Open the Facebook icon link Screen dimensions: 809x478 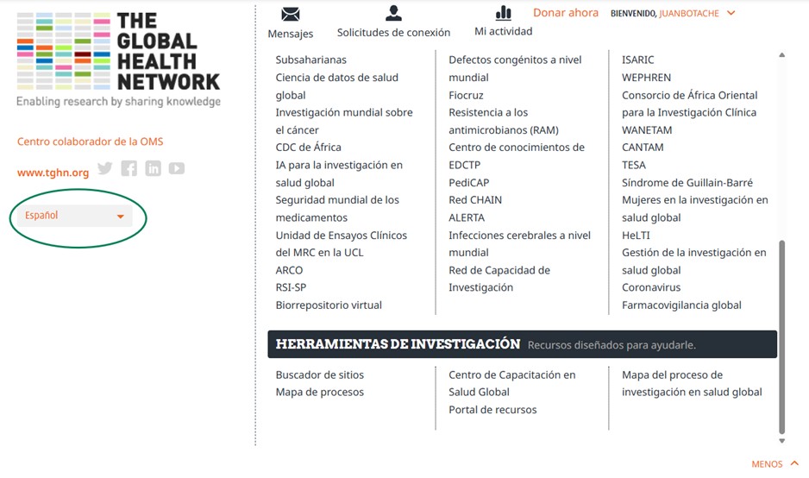coord(129,169)
